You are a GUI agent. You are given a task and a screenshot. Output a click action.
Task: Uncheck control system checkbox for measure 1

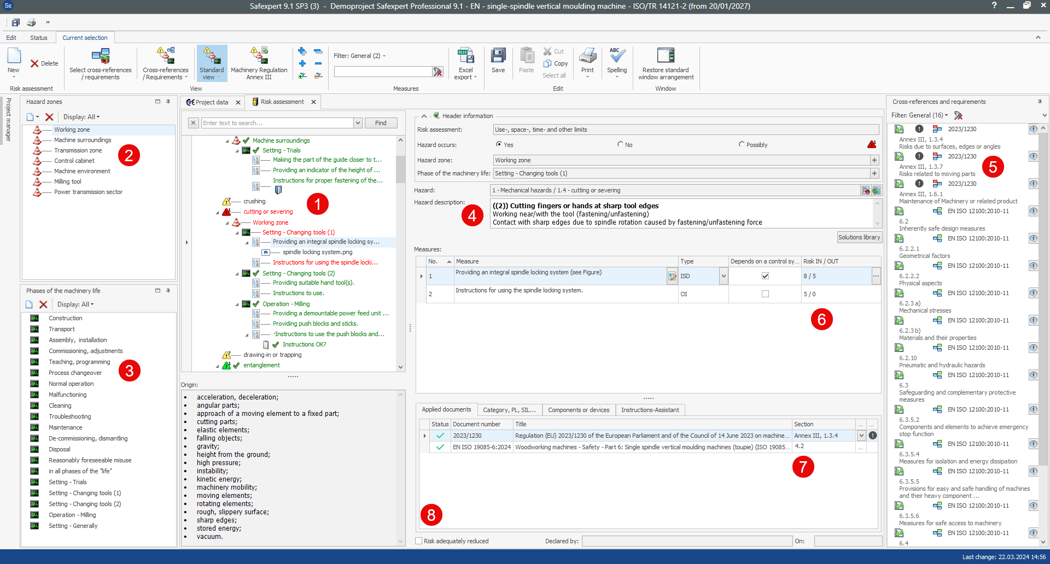click(x=765, y=276)
